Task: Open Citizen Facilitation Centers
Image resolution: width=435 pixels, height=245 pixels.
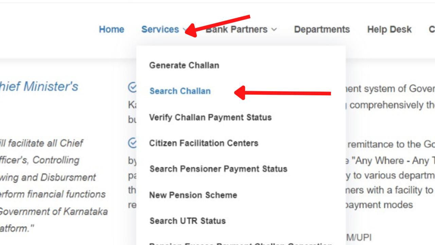Action: tap(204, 143)
